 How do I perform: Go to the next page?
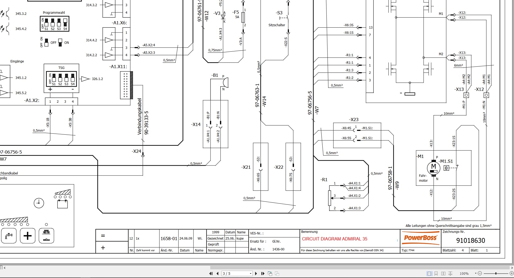(x=256, y=273)
